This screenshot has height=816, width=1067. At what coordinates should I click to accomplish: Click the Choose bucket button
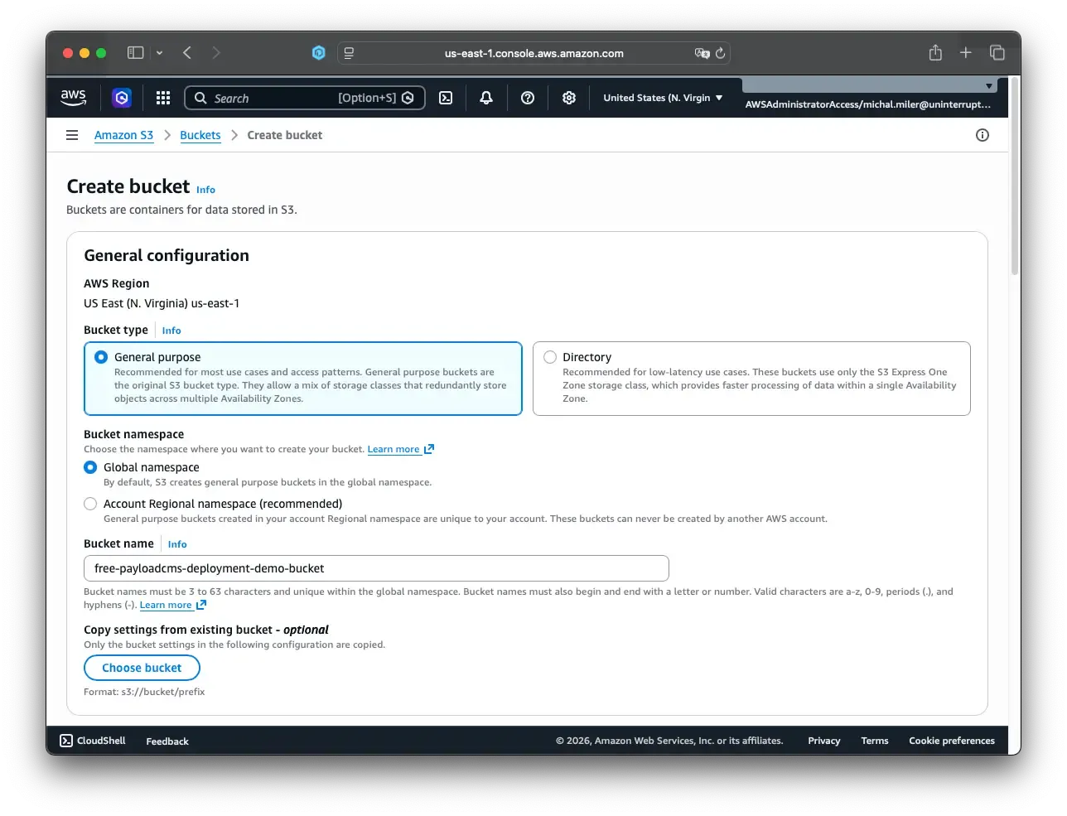(142, 668)
